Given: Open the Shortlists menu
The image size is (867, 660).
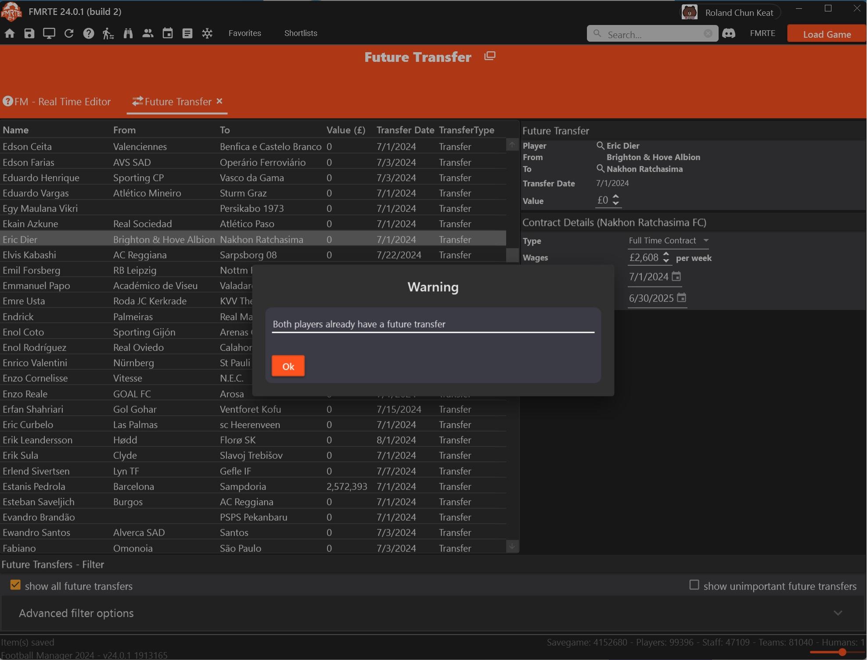Looking at the screenshot, I should (x=300, y=33).
